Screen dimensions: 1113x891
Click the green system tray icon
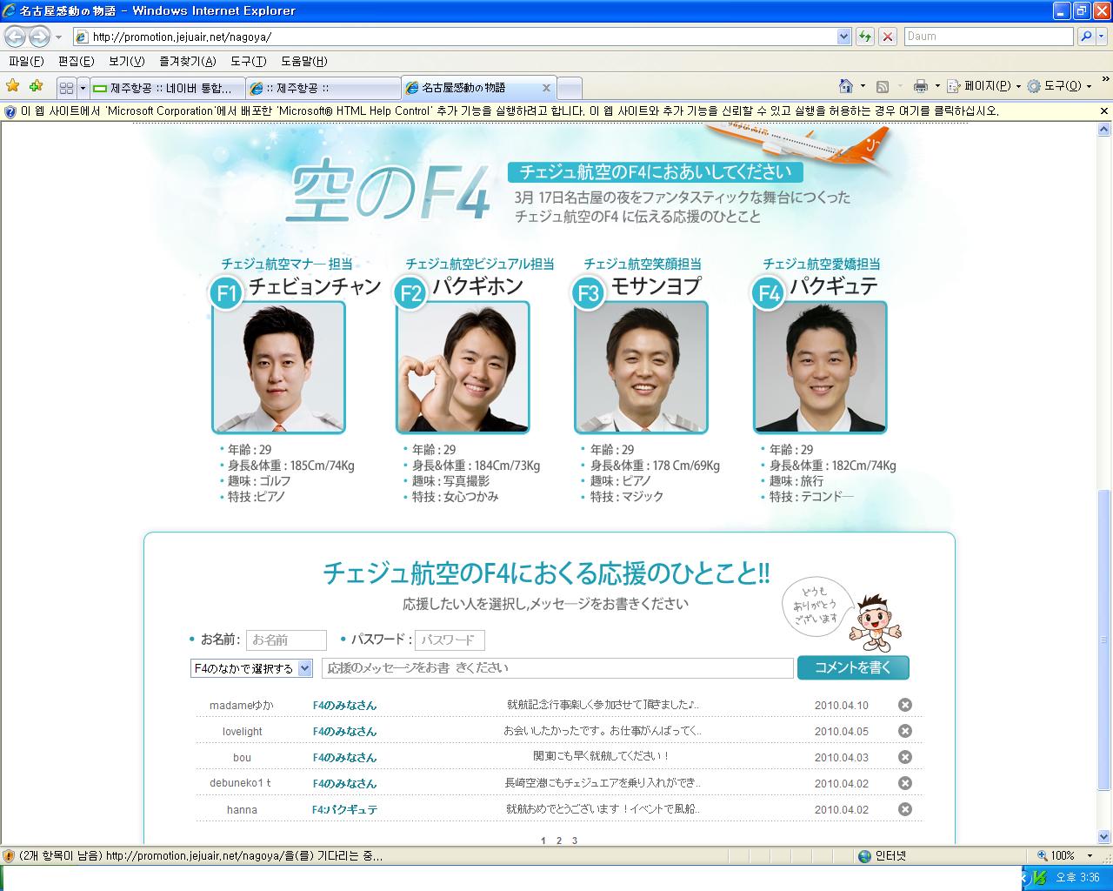pyautogui.click(x=1039, y=877)
